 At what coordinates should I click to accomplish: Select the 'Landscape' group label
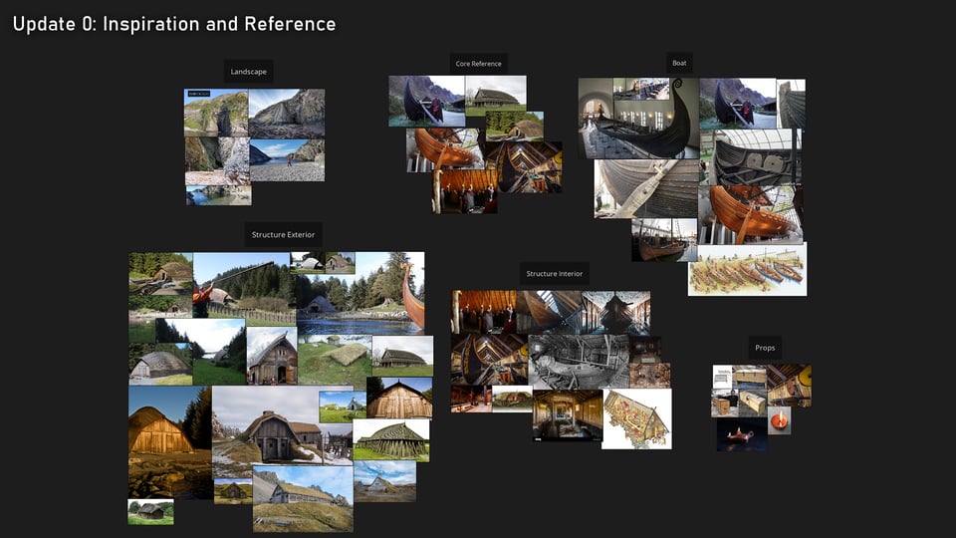click(x=248, y=72)
